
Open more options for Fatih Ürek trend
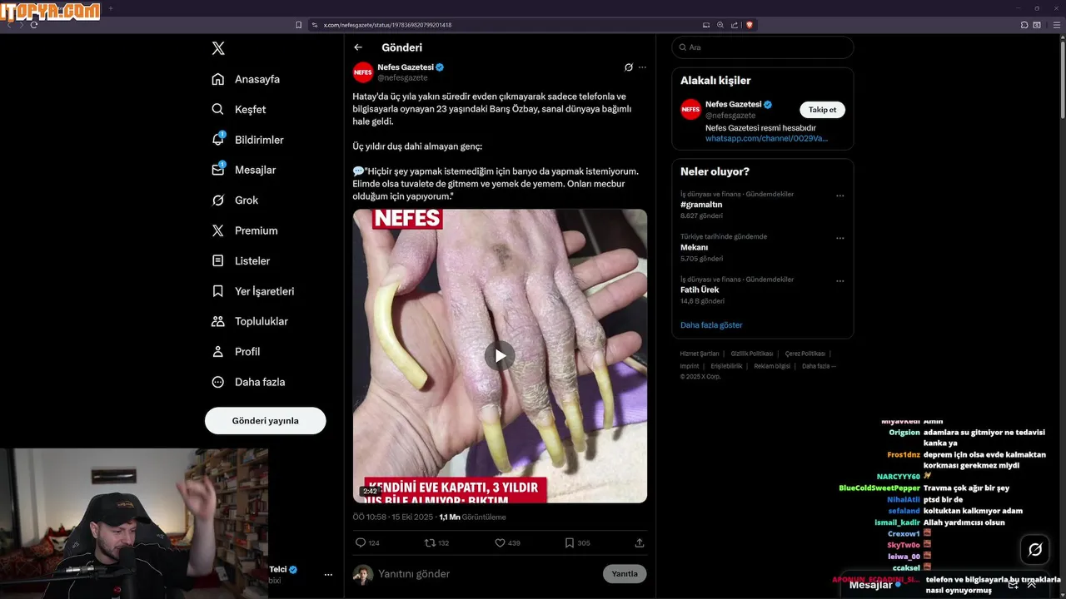[x=839, y=281]
